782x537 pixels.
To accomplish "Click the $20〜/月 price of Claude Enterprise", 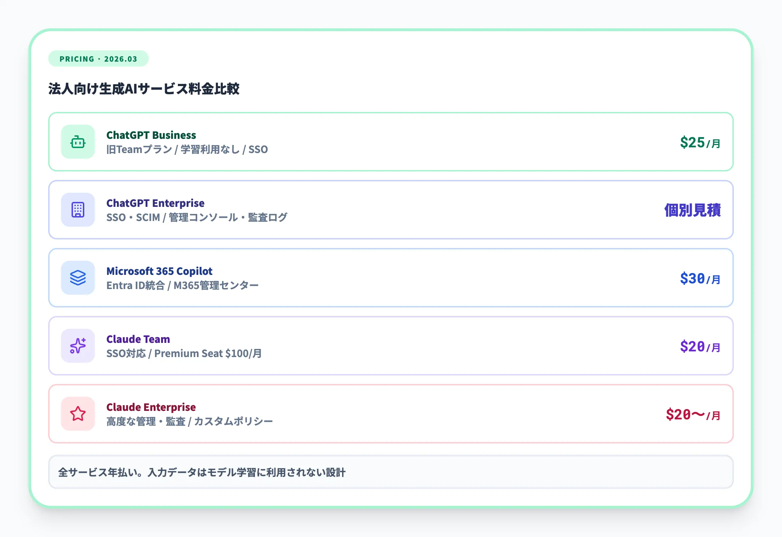I will pos(693,414).
